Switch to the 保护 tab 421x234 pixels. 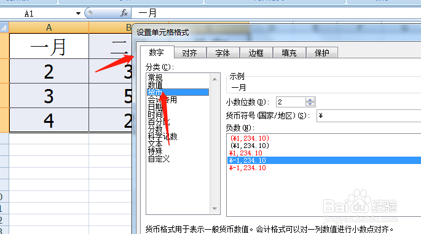pyautogui.click(x=322, y=53)
